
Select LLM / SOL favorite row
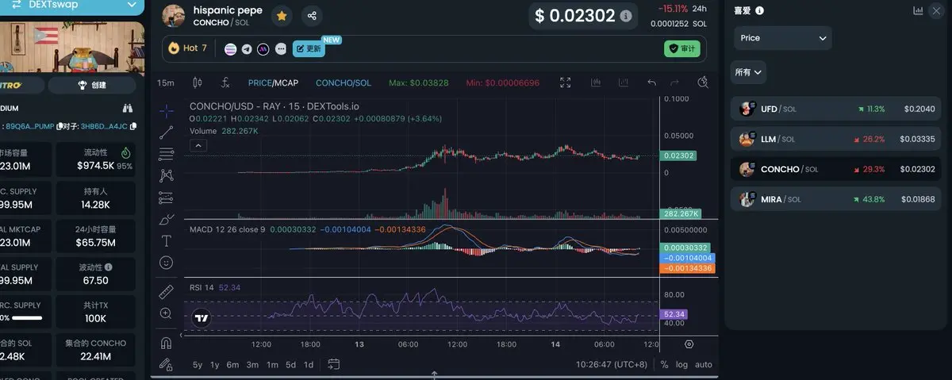point(835,139)
